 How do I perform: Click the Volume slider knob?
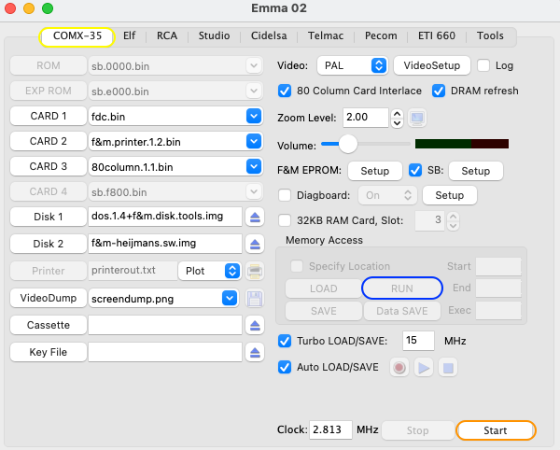348,144
